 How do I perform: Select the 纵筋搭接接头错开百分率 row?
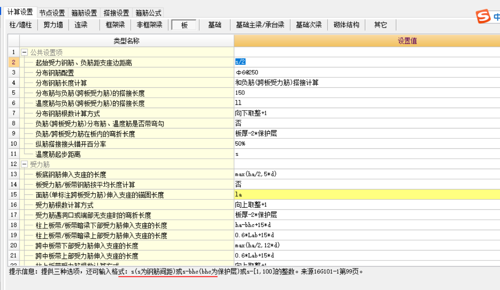(127, 144)
